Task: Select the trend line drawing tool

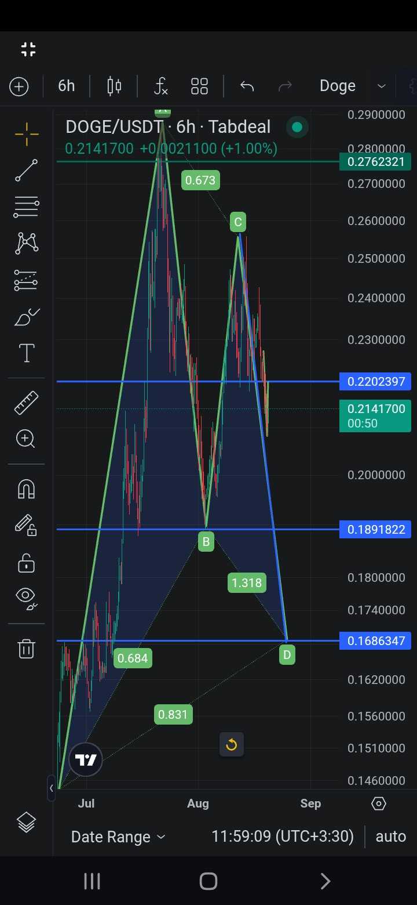Action: coord(27,171)
